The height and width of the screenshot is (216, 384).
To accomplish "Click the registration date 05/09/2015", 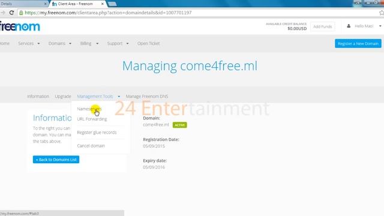I will click(154, 146).
